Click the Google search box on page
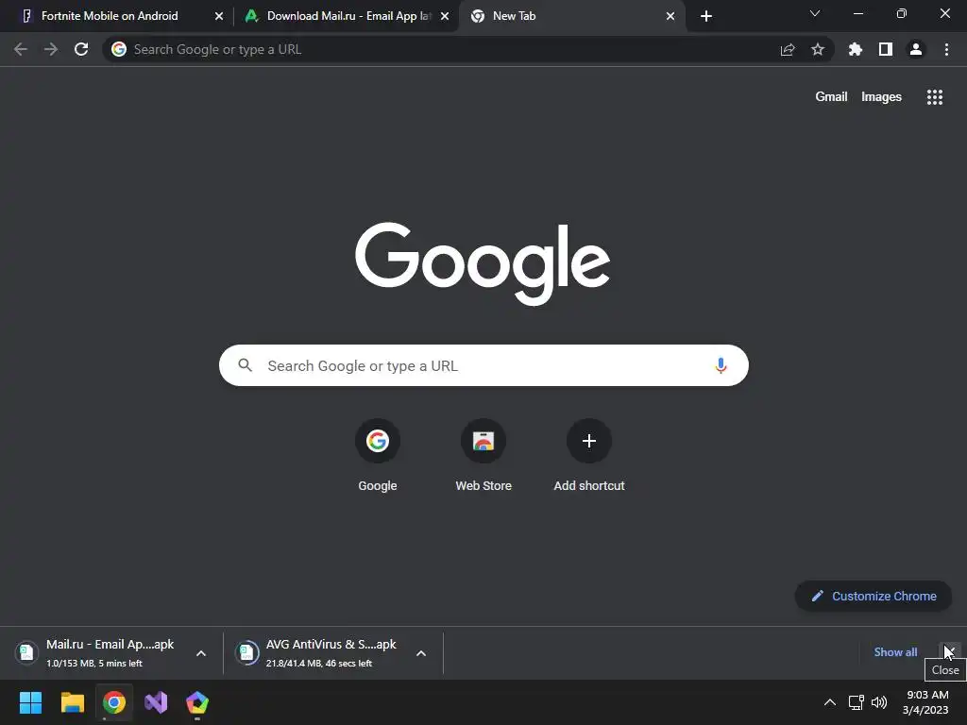 (x=483, y=365)
